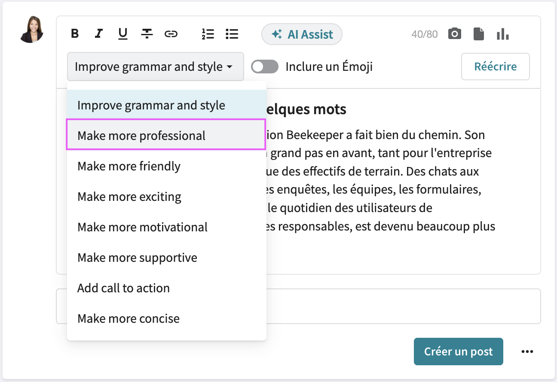
Task: Attach a photo with camera icon
Action: 454,34
